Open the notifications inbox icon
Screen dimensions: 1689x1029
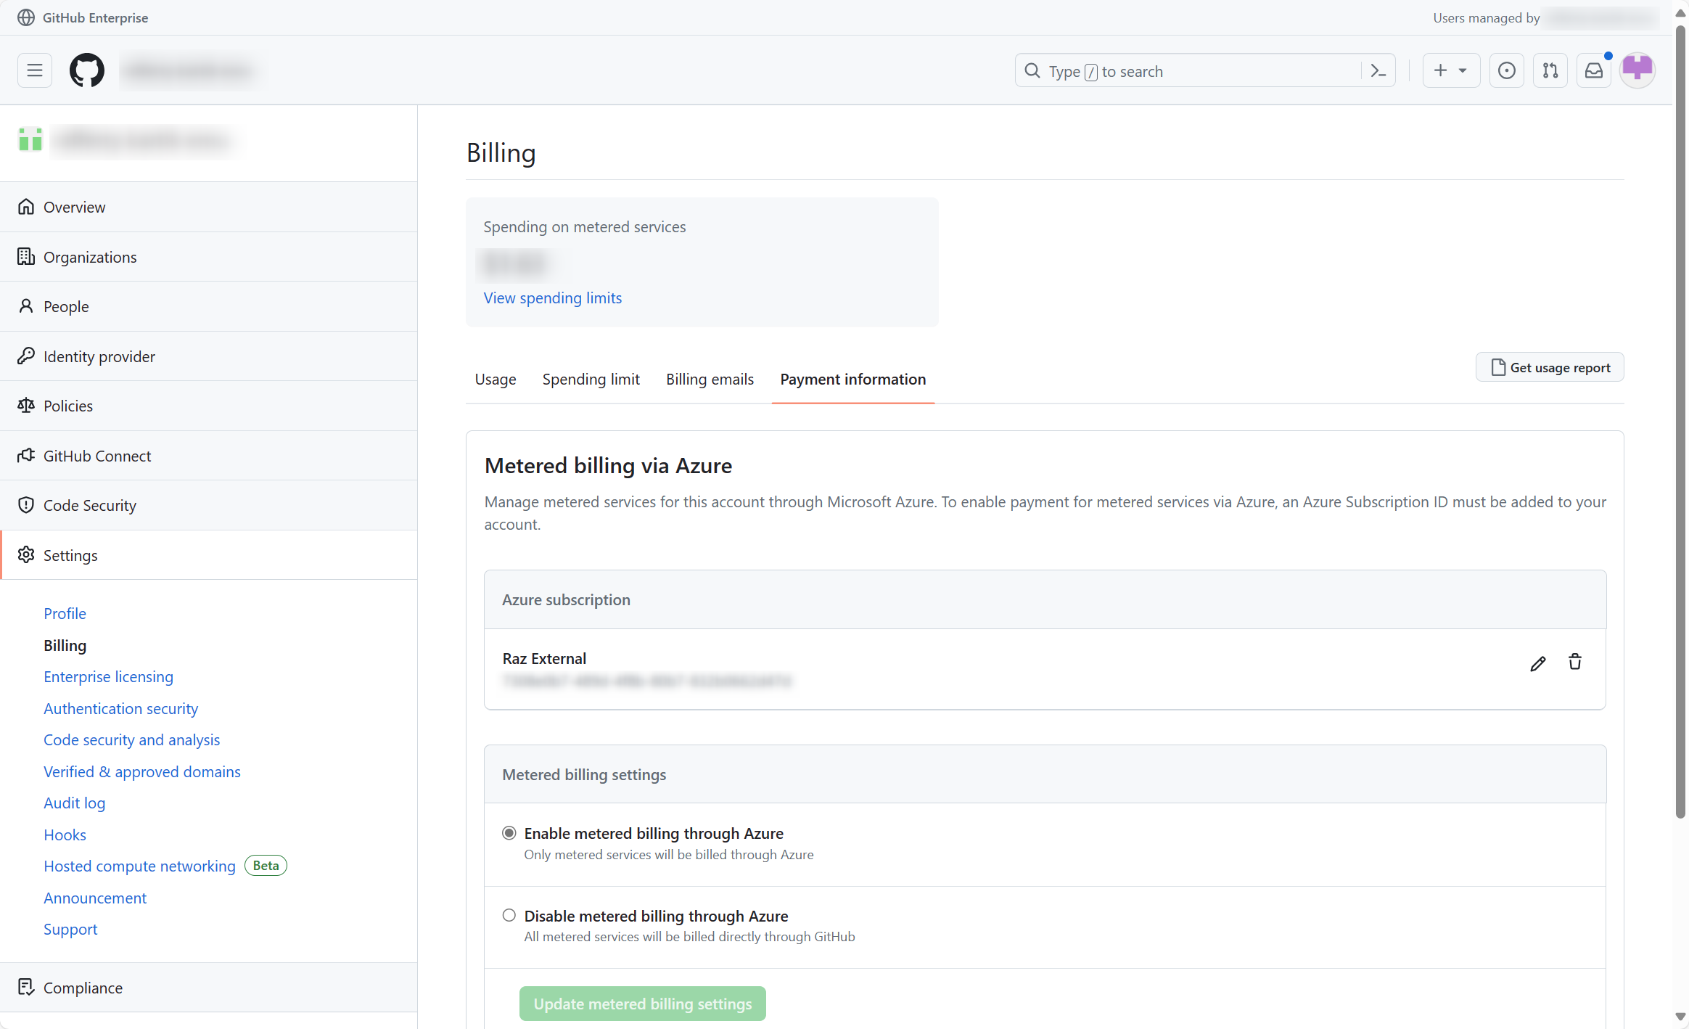[x=1594, y=70]
